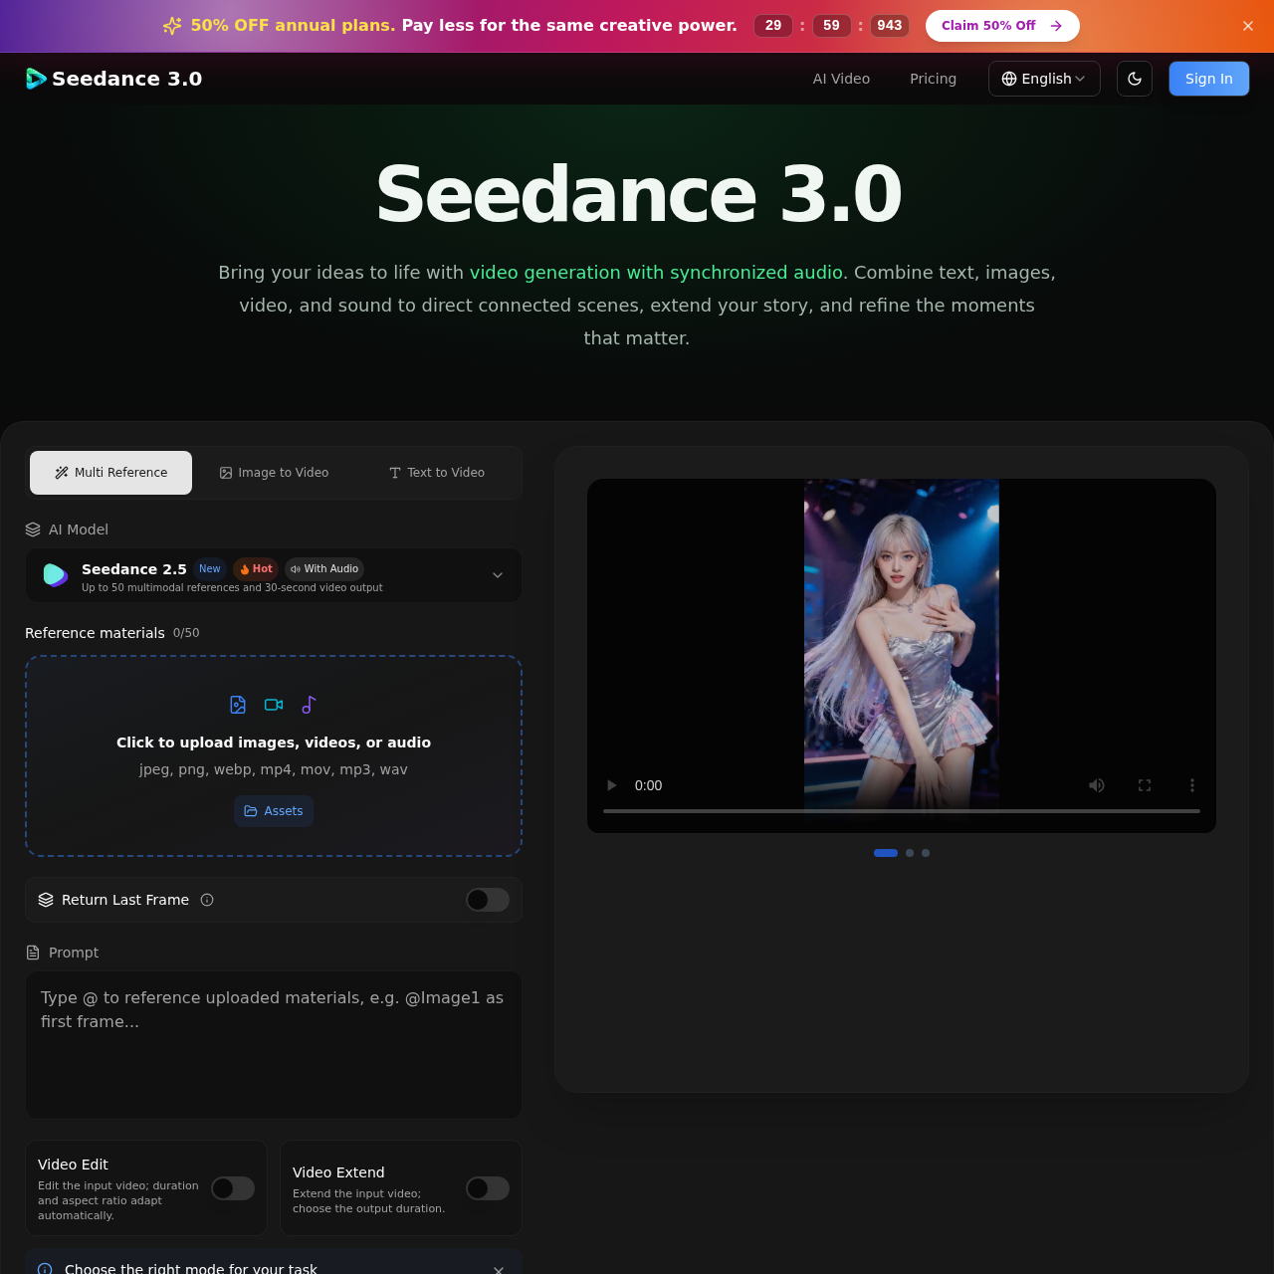This screenshot has width=1274, height=1274.
Task: Click the '0:00' video time label
Action: 649,785
